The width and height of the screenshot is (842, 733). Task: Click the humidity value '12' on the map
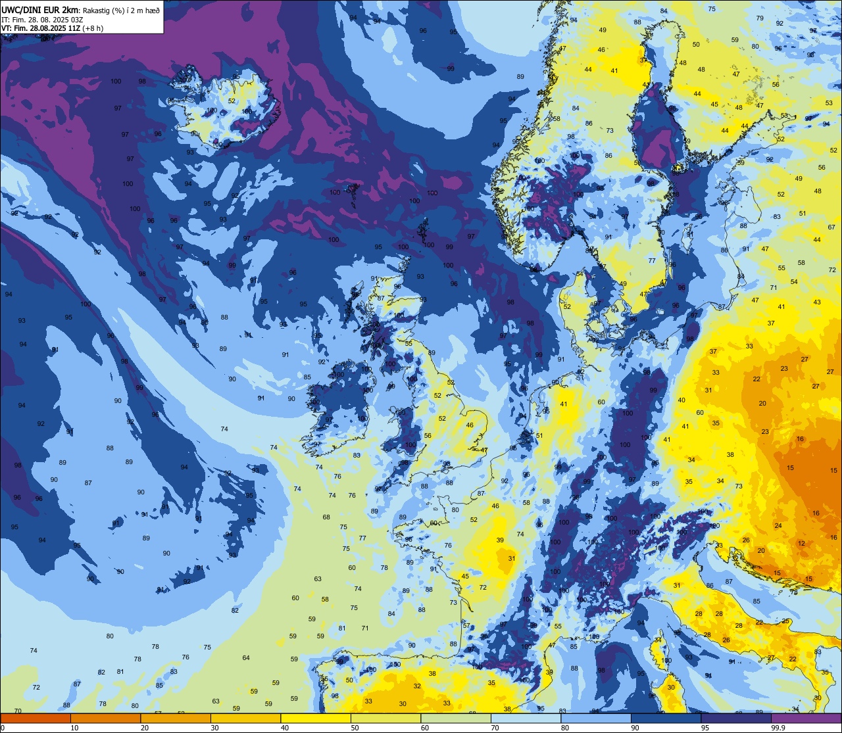click(x=801, y=544)
